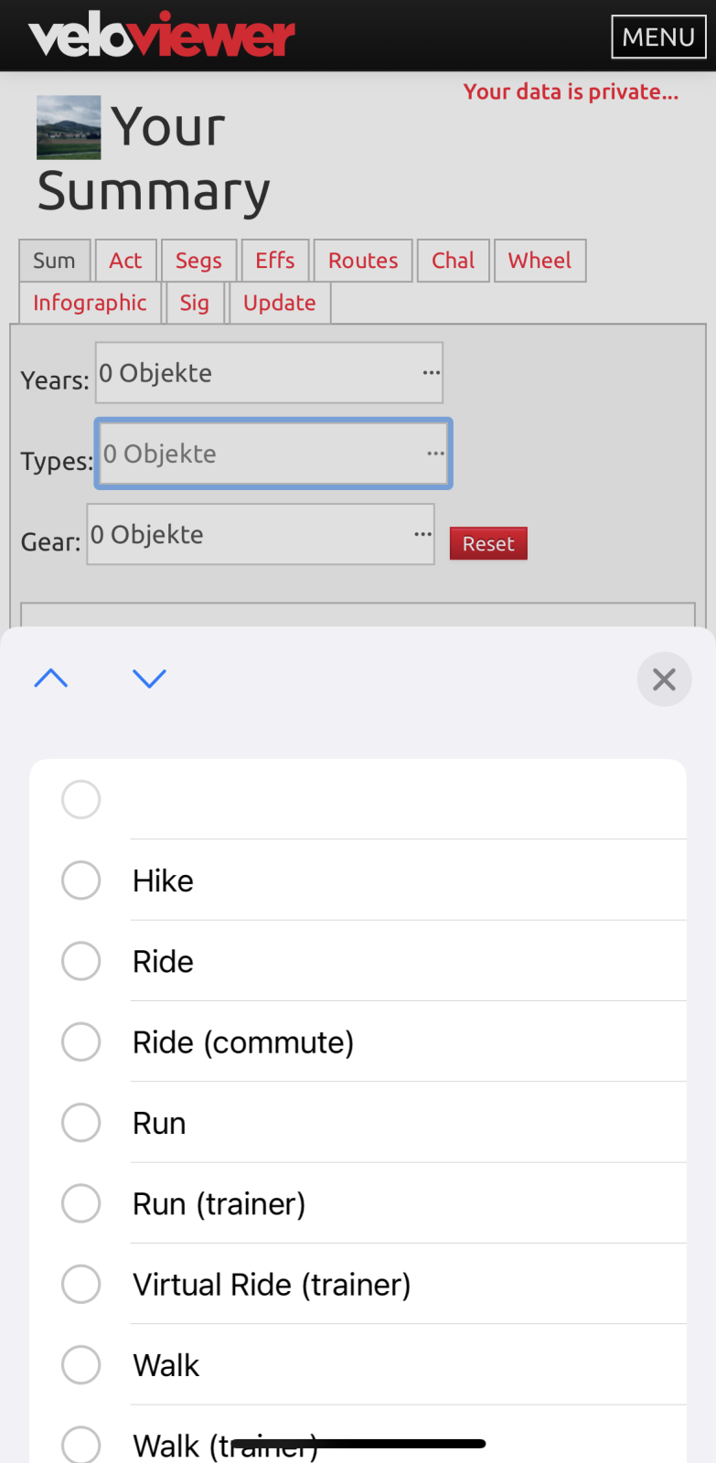
Task: Click the VeloViewer logo
Action: [162, 36]
